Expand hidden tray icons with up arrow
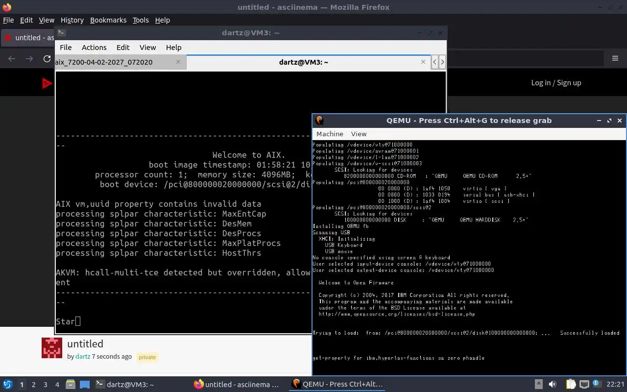 (x=538, y=385)
